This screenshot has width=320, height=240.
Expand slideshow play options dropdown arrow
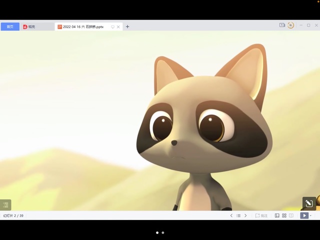click(310, 215)
